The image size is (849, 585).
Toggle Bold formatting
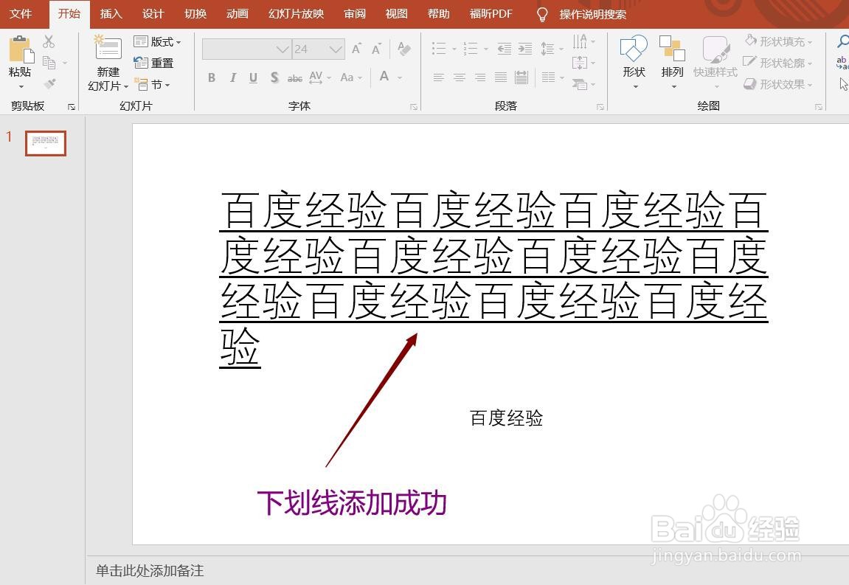coord(212,77)
